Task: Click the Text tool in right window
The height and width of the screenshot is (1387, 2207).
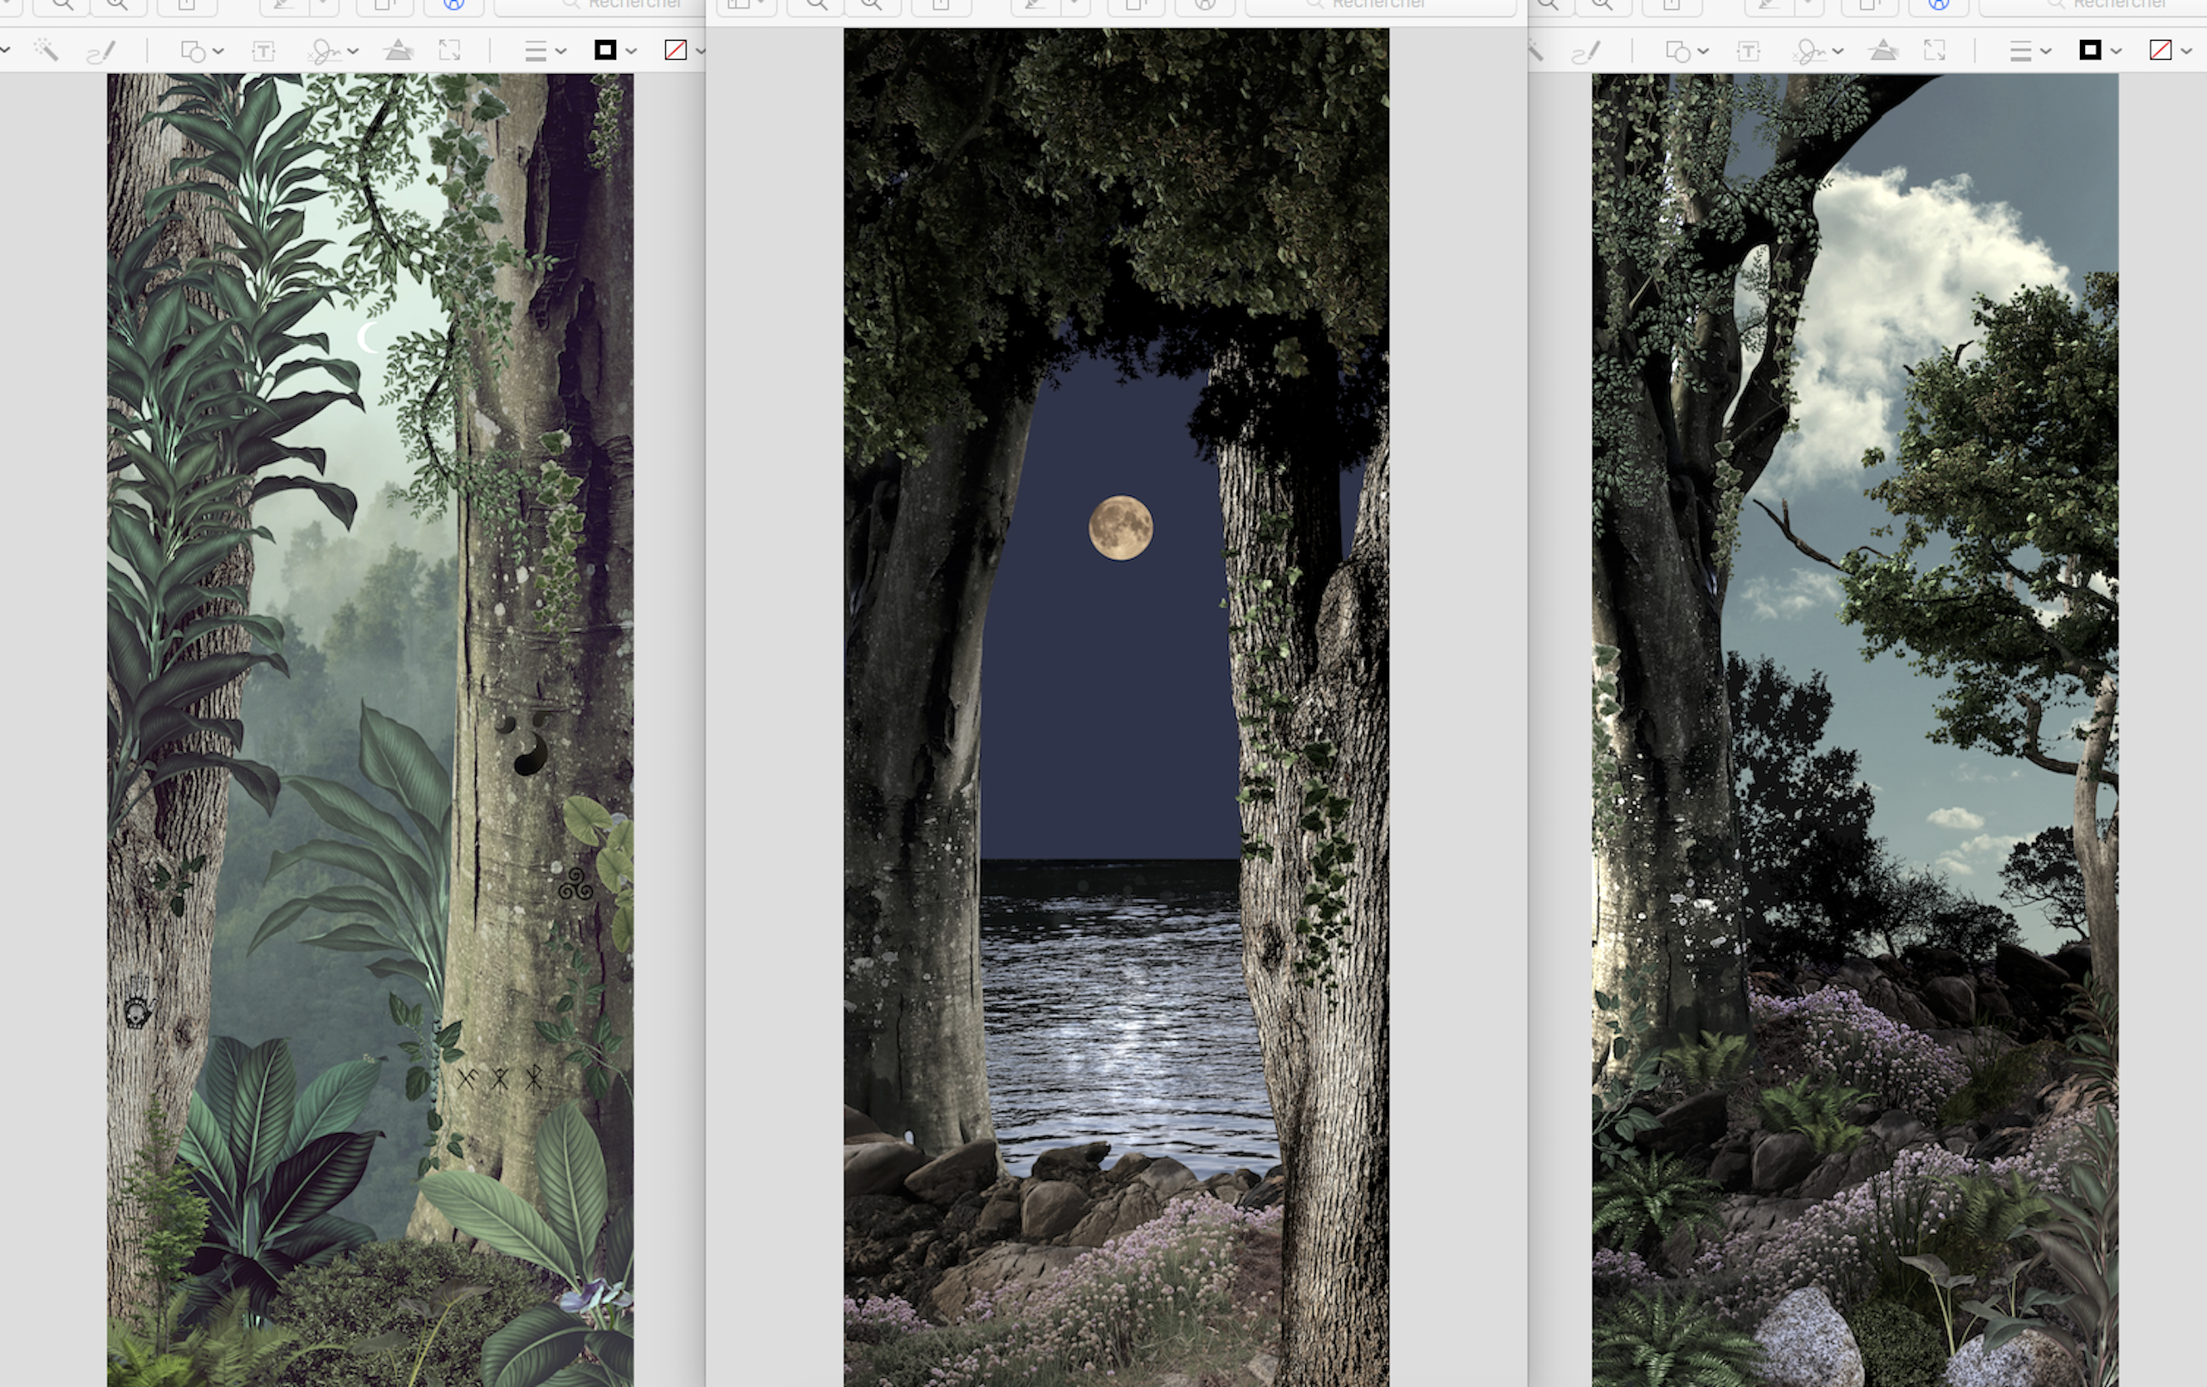Action: (1748, 51)
